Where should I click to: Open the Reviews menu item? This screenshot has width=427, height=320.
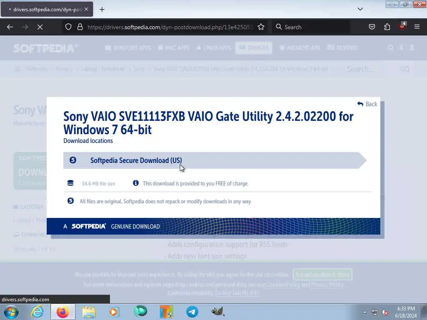(342, 48)
